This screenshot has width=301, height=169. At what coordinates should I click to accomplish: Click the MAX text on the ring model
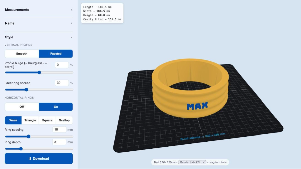(197, 106)
